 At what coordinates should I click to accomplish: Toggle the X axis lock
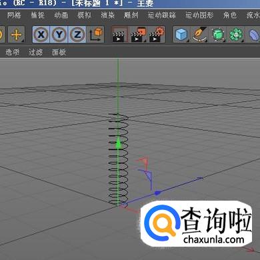coord(41,35)
